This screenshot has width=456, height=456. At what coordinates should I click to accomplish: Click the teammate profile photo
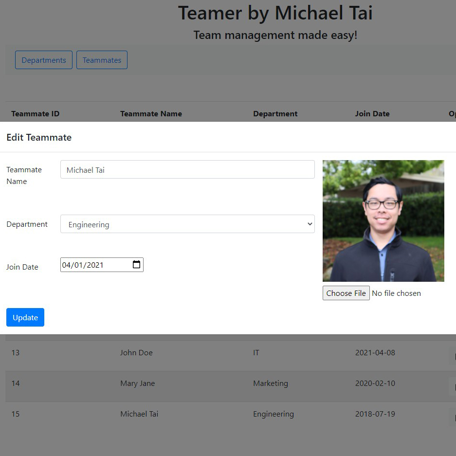coord(383,221)
